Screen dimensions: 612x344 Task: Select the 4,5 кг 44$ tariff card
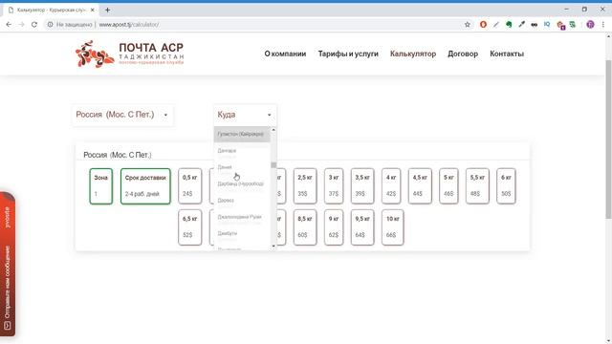(420, 186)
